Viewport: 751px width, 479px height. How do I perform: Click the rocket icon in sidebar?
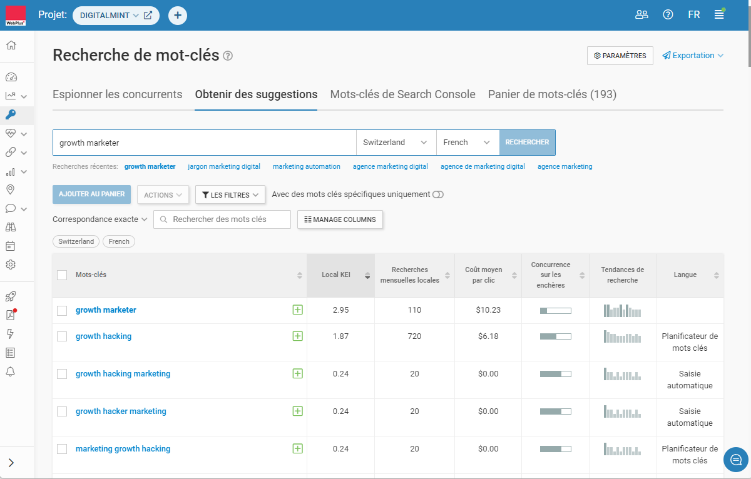(11, 296)
